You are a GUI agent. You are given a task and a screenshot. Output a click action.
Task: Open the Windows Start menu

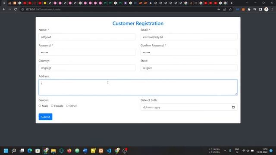[6, 151]
